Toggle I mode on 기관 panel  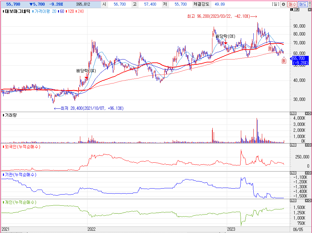295,173
